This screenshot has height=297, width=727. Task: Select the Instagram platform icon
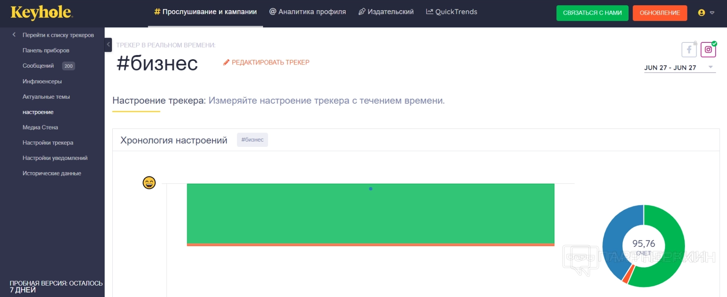[708, 50]
